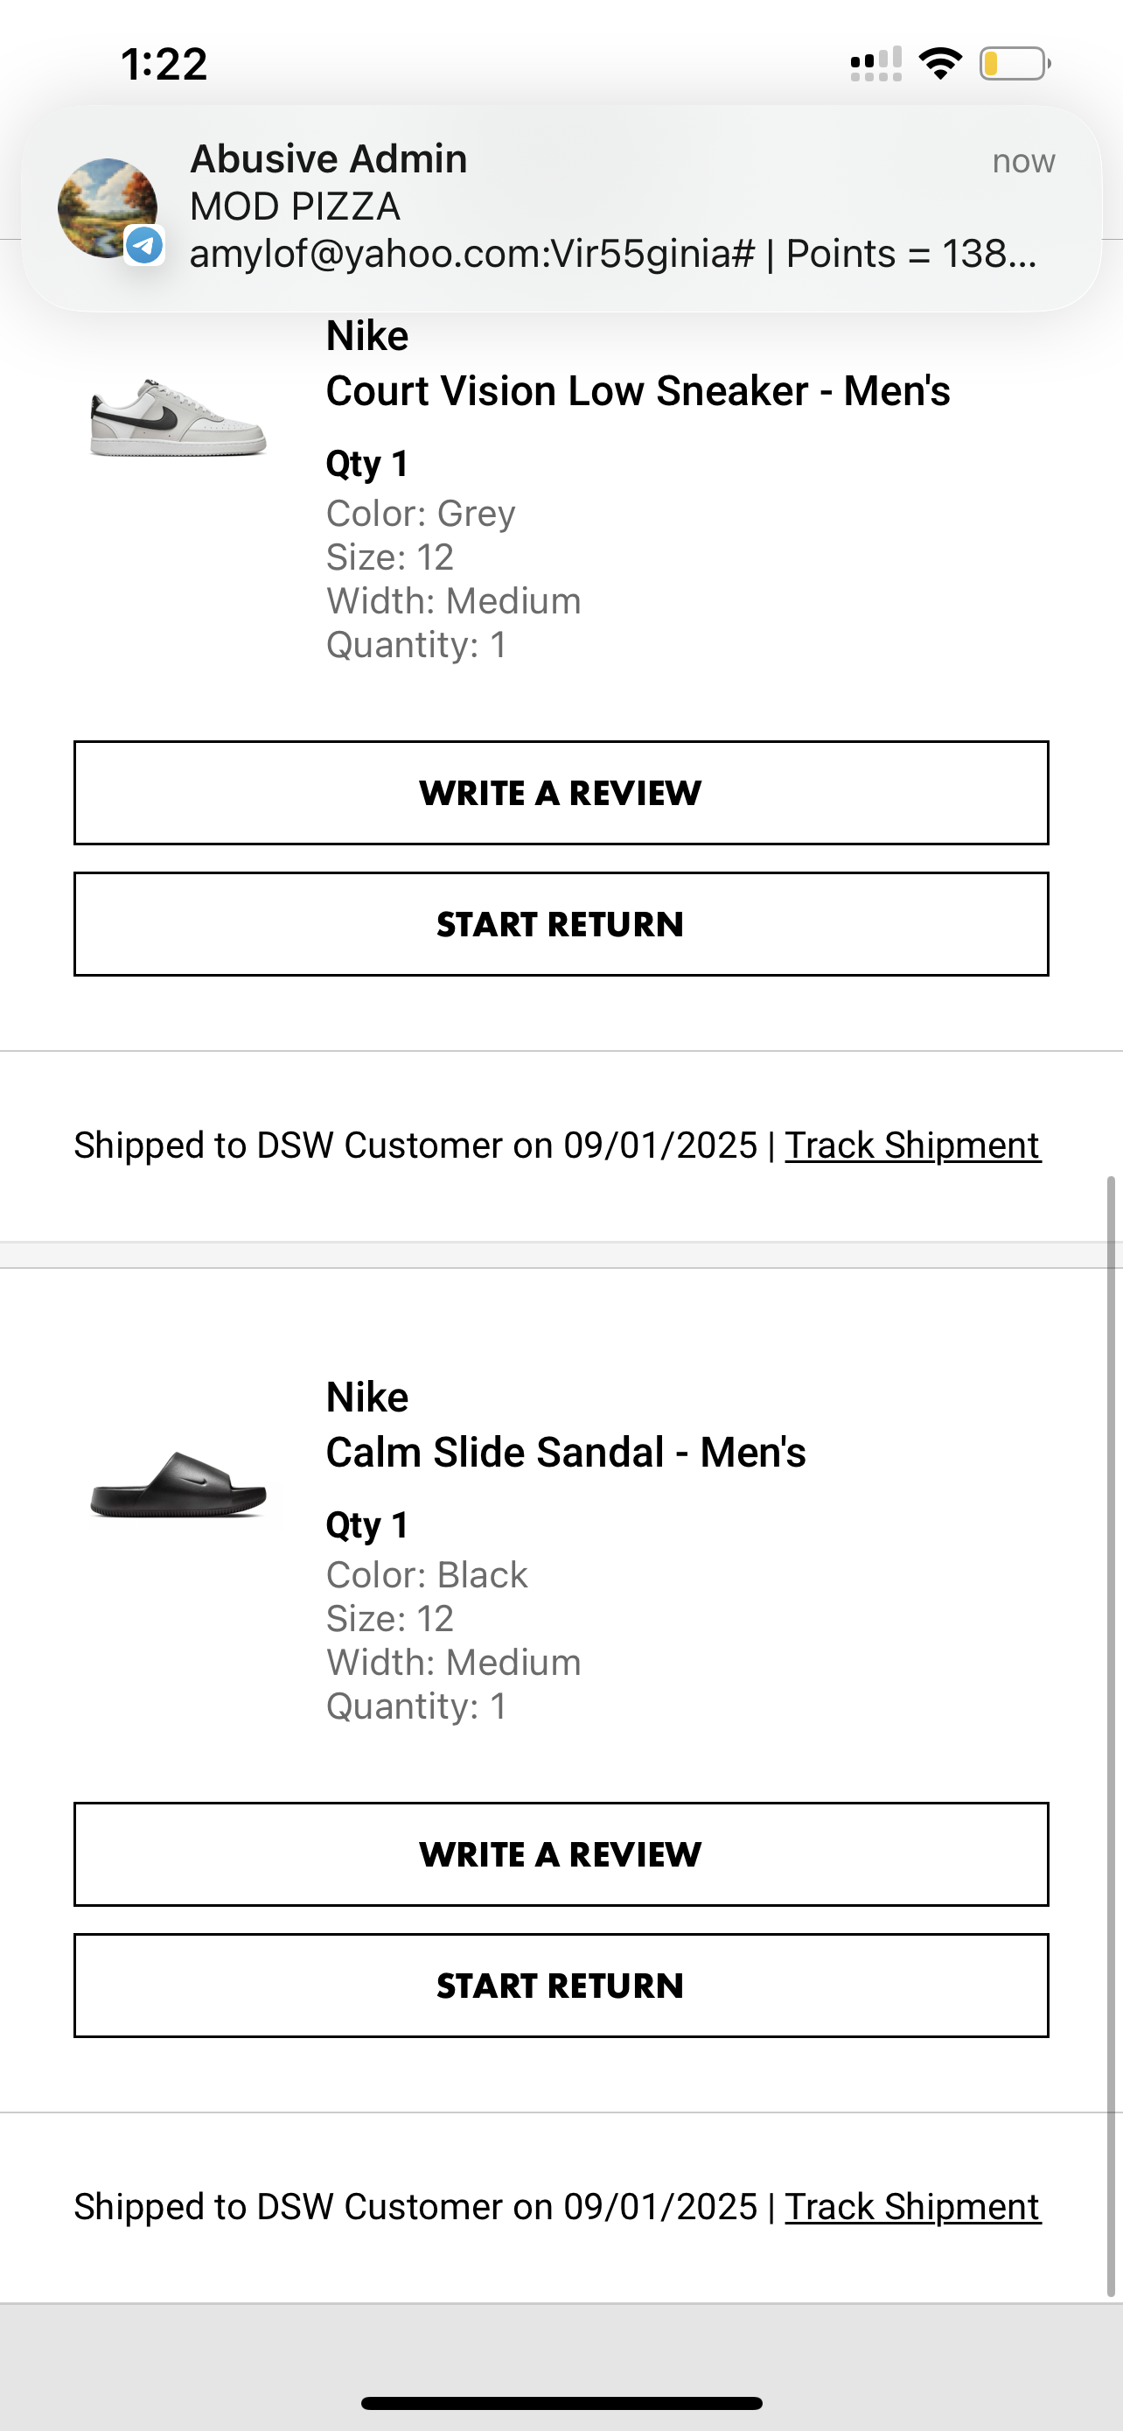The width and height of the screenshot is (1123, 2431).
Task: Write a review for Calm Slide Sandal
Action: tap(561, 1854)
